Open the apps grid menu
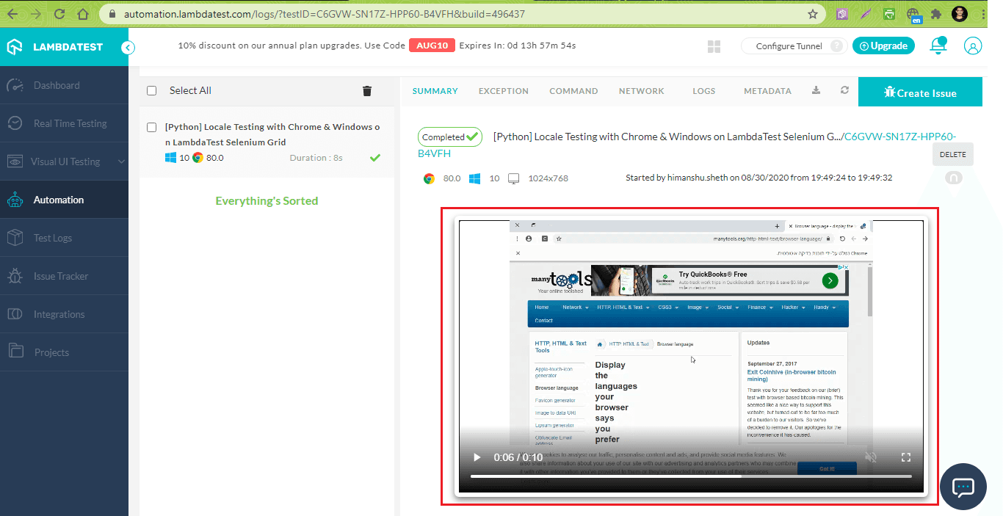This screenshot has height=516, width=1003. tap(713, 46)
